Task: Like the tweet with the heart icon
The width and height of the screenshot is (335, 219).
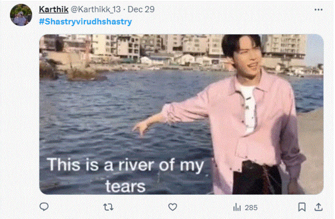Action: [x=173, y=208]
